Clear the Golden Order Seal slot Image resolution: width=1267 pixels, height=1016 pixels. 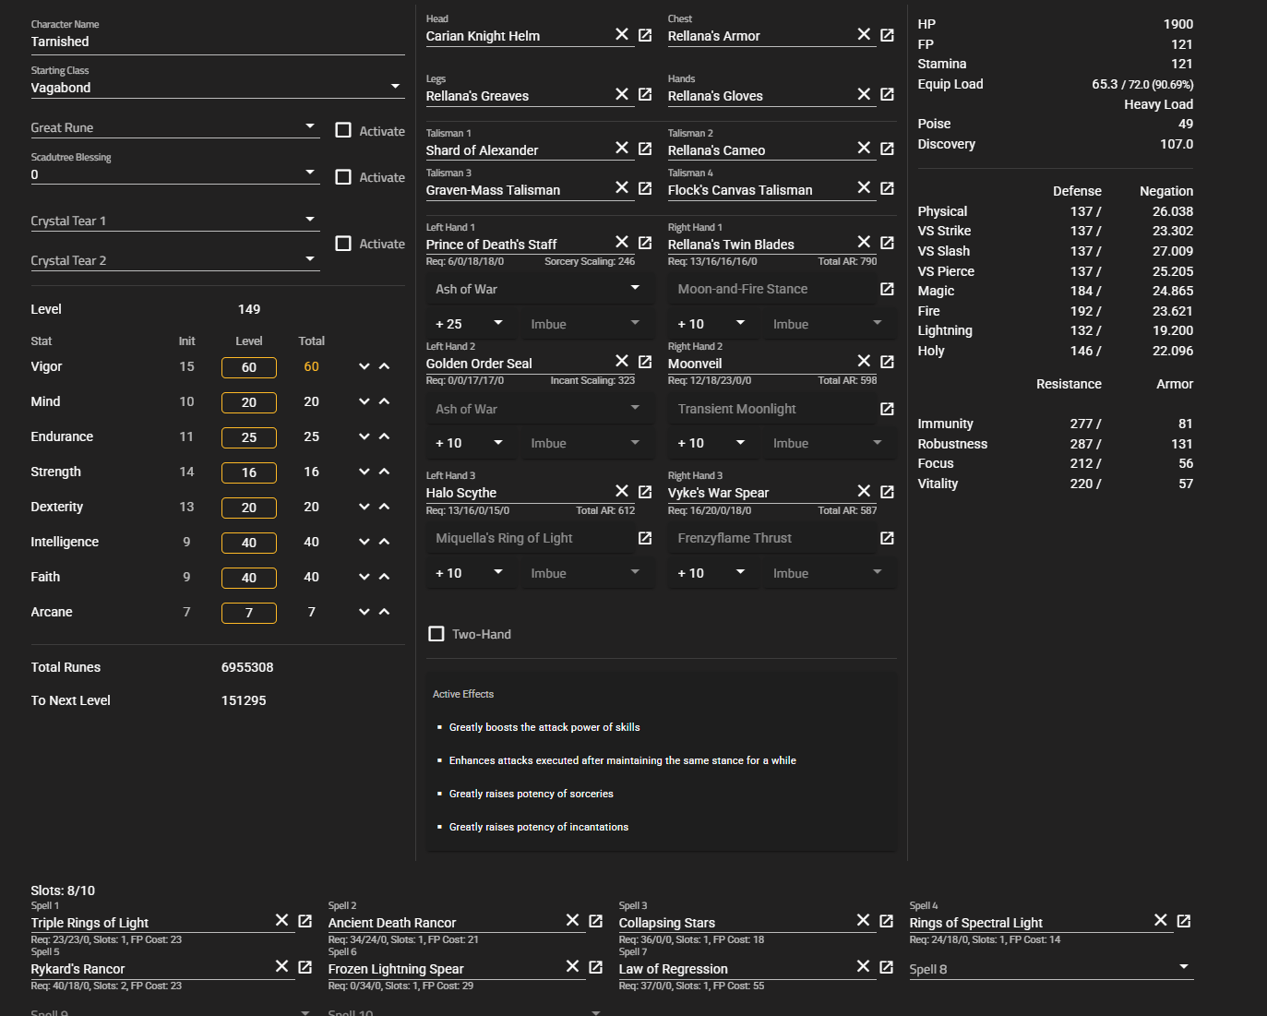622,361
